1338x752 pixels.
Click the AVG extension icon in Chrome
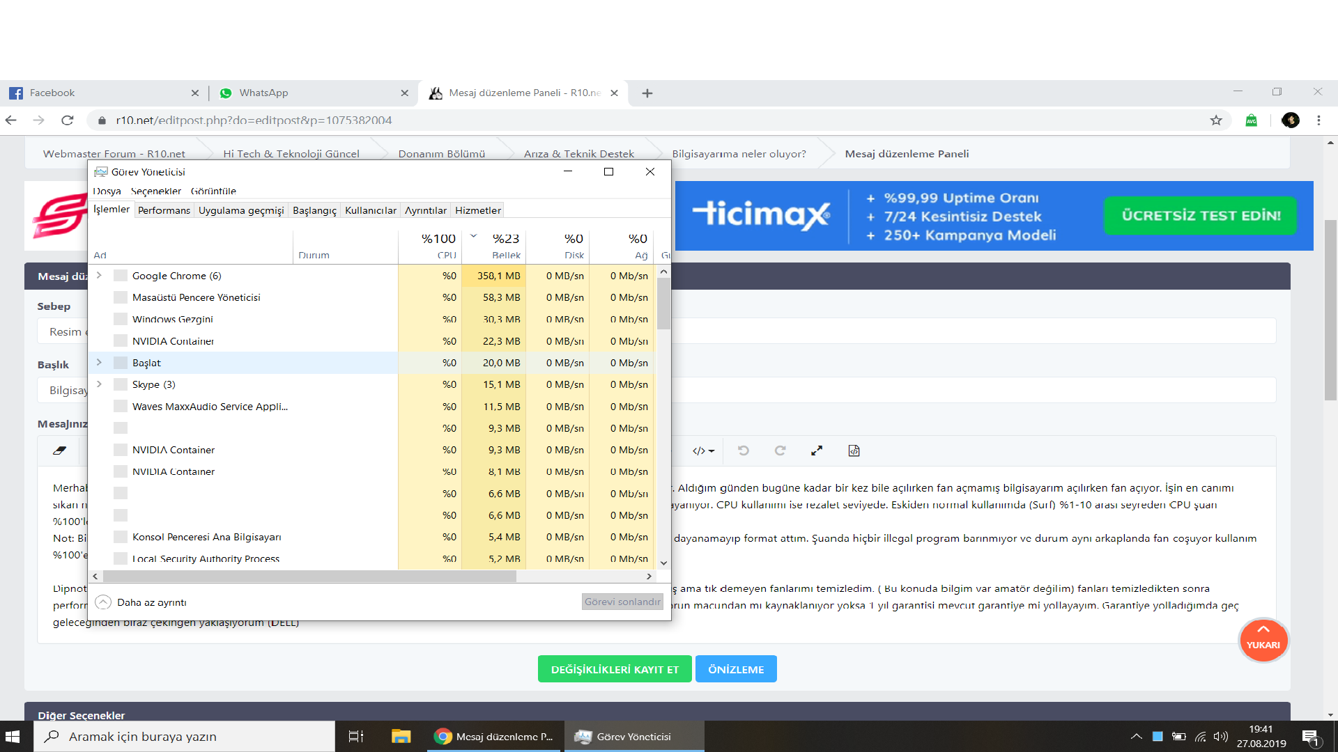point(1252,120)
